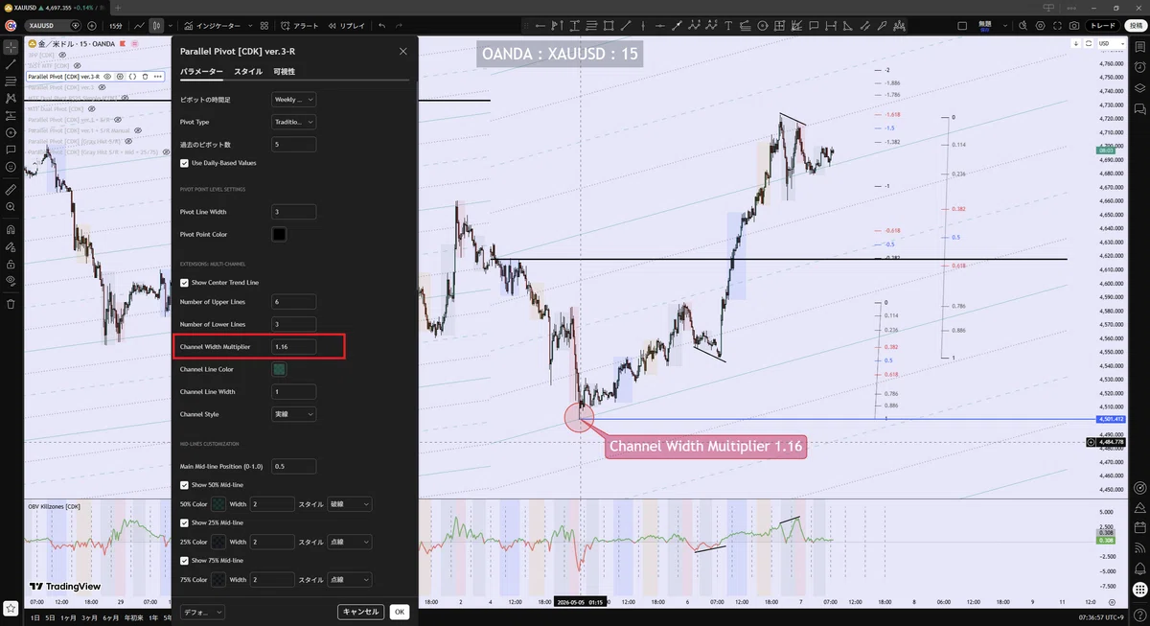
Task: Switch to the 可視性 tab
Action: click(285, 71)
